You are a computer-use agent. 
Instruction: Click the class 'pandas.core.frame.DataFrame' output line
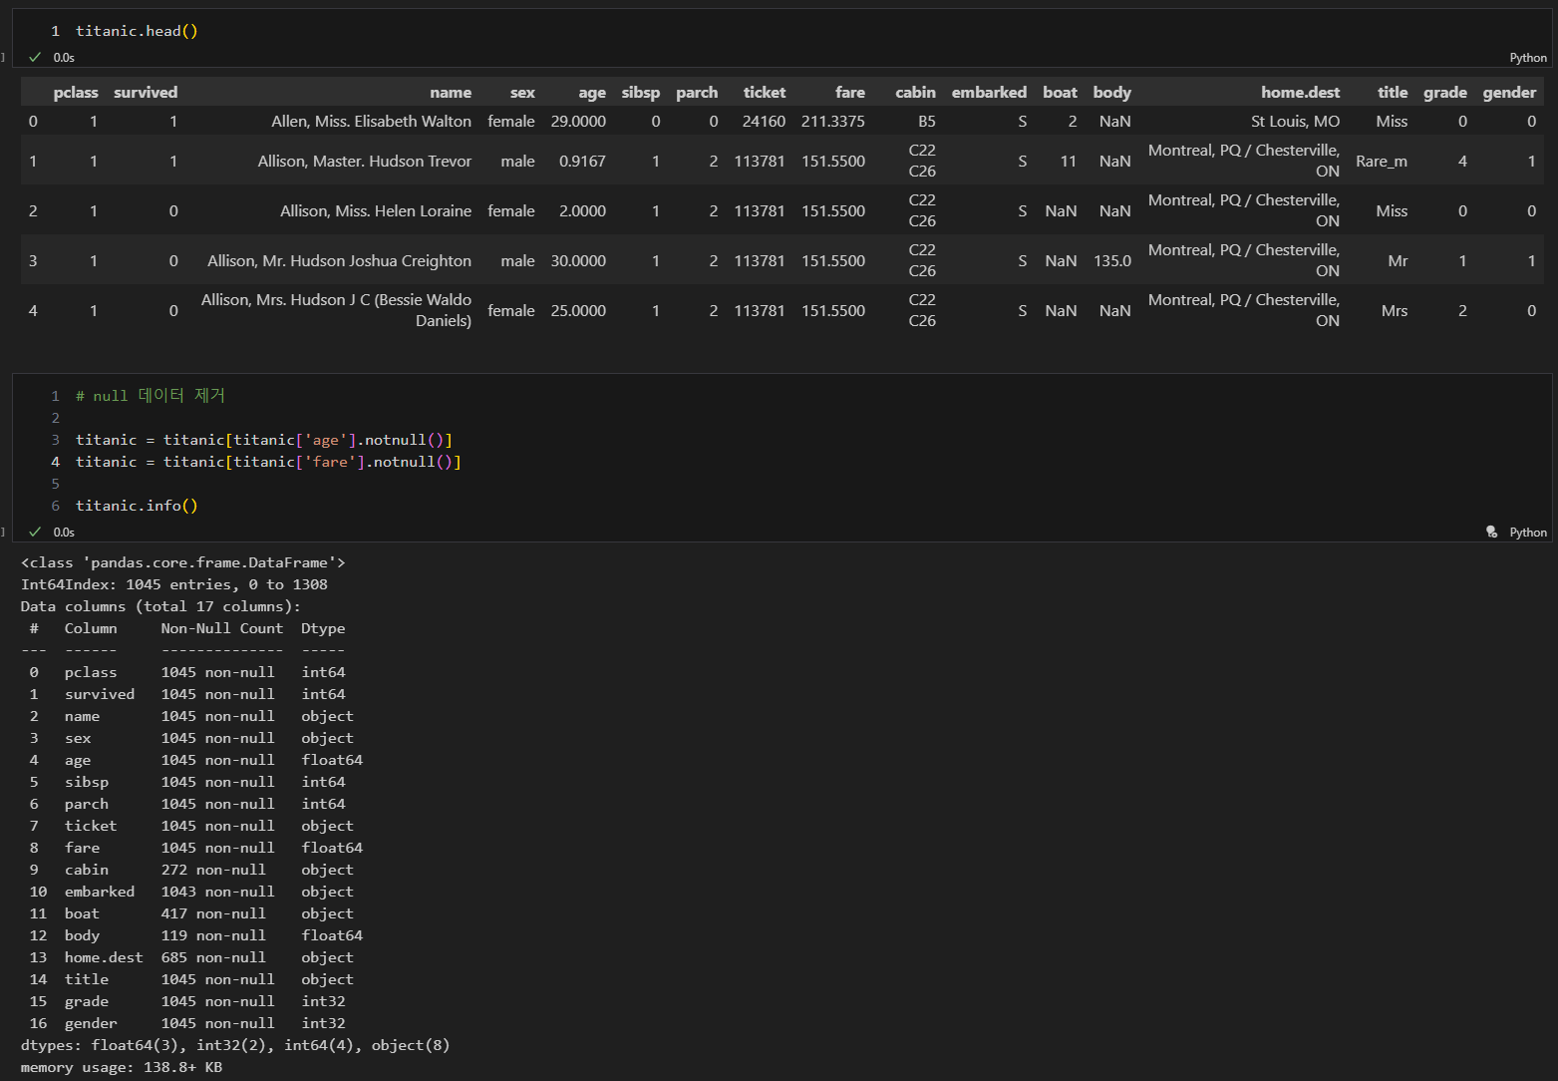tap(183, 562)
